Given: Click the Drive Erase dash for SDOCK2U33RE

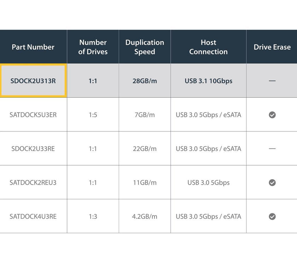Looking at the screenshot, I should pos(272,149).
